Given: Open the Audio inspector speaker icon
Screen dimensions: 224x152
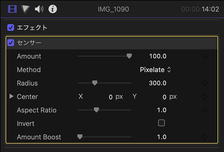Looking at the screenshot, I should pyautogui.click(x=39, y=9).
